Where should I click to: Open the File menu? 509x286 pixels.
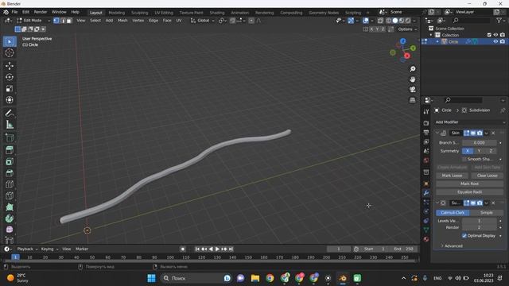pos(14,12)
